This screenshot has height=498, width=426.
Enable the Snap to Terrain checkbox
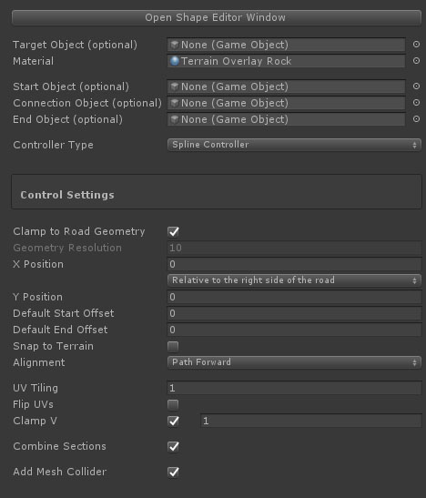173,346
